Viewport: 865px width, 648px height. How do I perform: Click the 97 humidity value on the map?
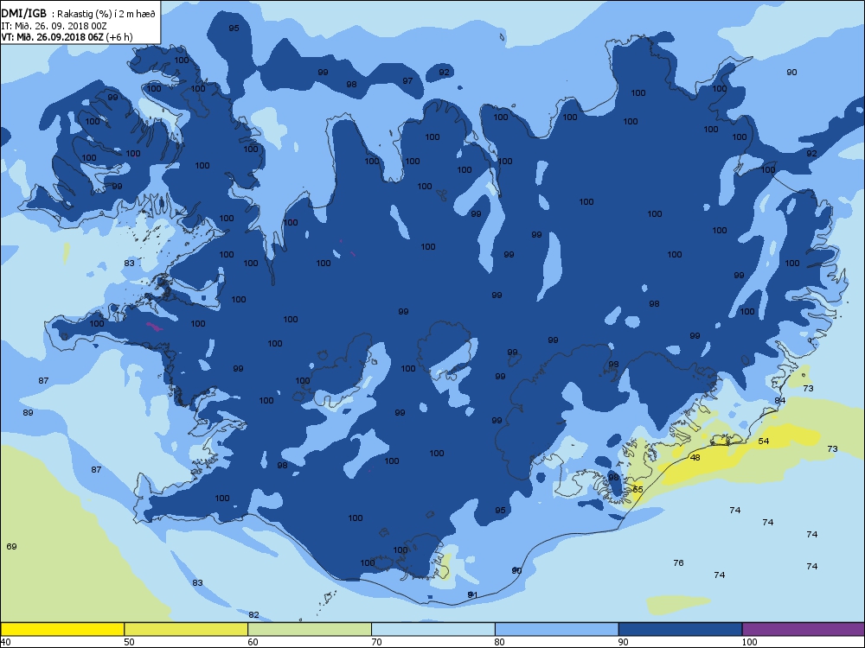(x=407, y=81)
